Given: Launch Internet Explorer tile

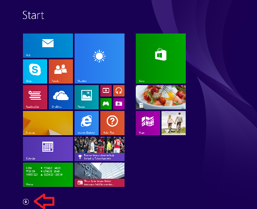Looking at the screenshot, I should coord(87,123).
